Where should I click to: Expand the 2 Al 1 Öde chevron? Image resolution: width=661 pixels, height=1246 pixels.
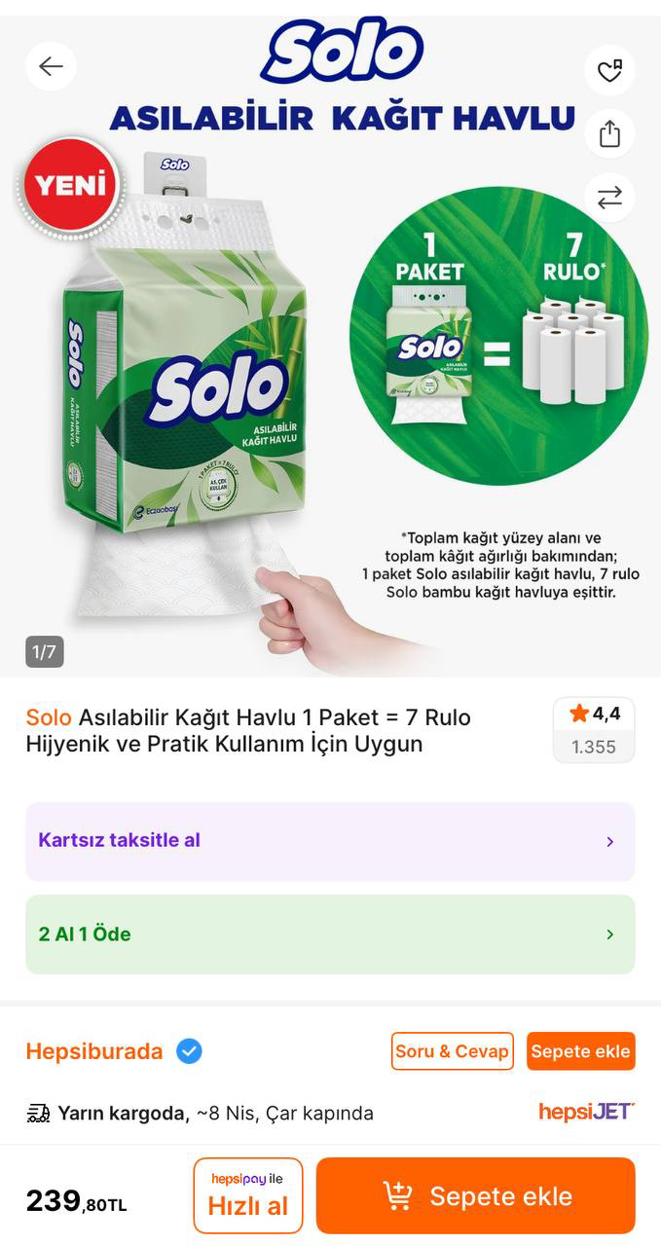(x=610, y=934)
